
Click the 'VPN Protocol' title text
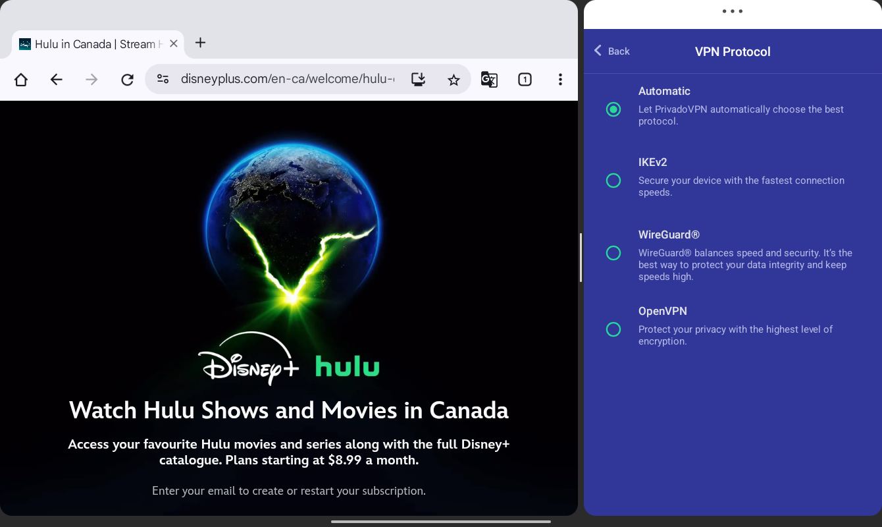[x=733, y=51]
